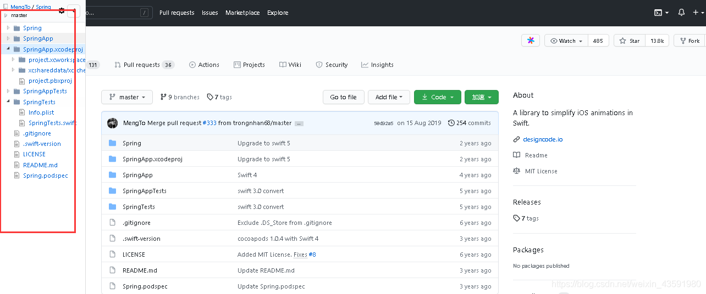
Task: Switch to the Security tab
Action: (332, 65)
